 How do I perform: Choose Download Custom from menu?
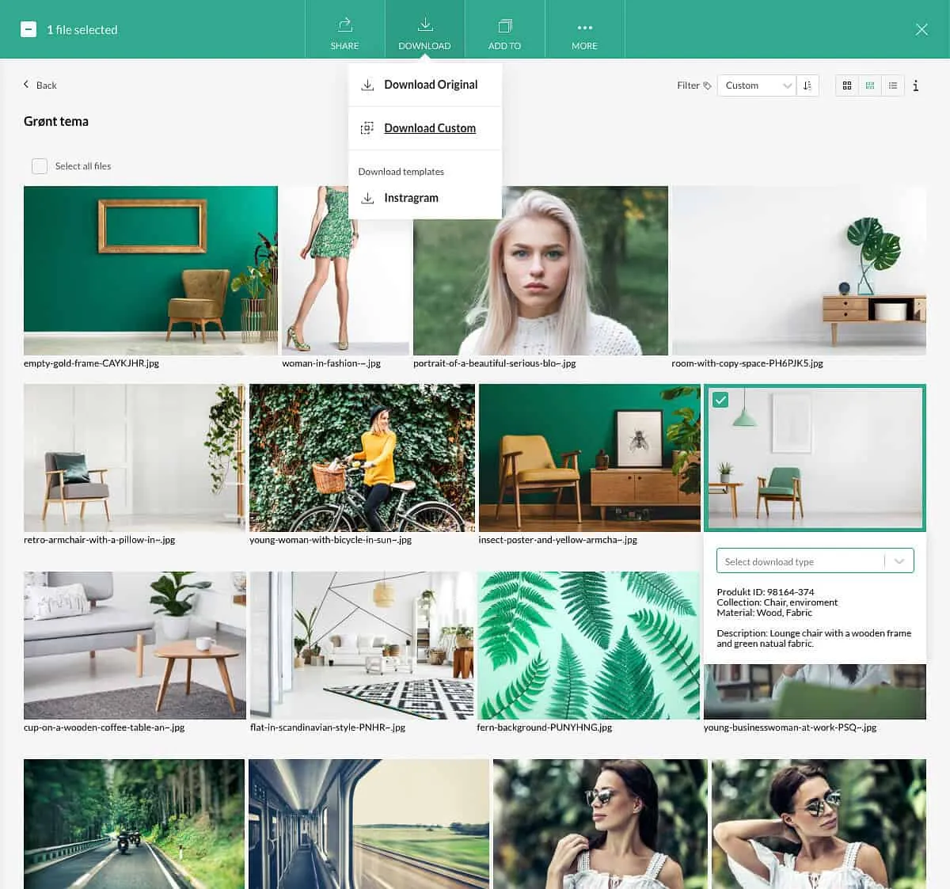[x=425, y=128]
